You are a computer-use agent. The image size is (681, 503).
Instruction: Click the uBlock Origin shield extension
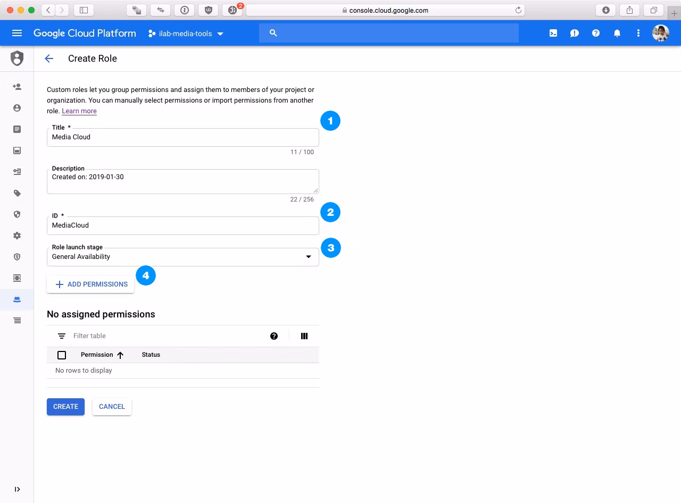208,10
